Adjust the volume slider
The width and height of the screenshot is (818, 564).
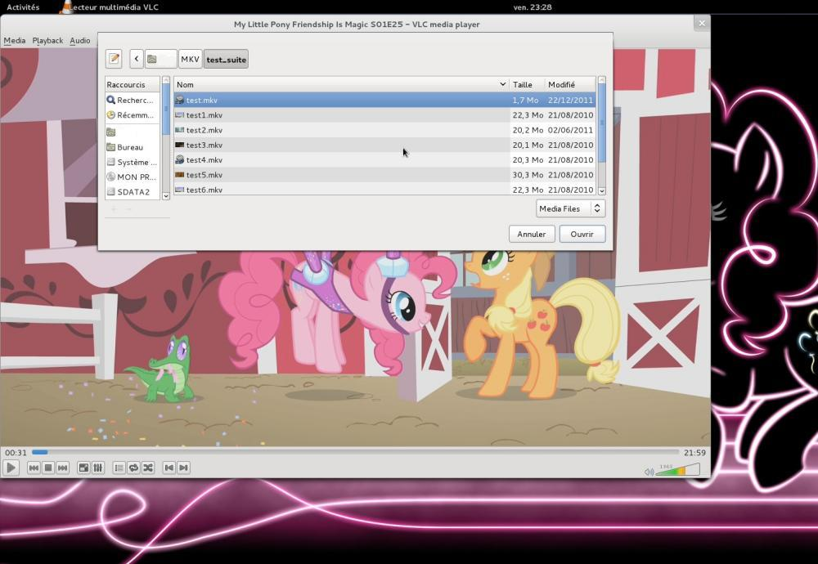(678, 470)
